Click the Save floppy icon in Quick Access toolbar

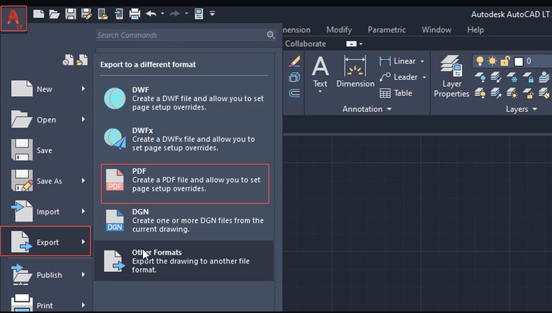[x=71, y=14]
